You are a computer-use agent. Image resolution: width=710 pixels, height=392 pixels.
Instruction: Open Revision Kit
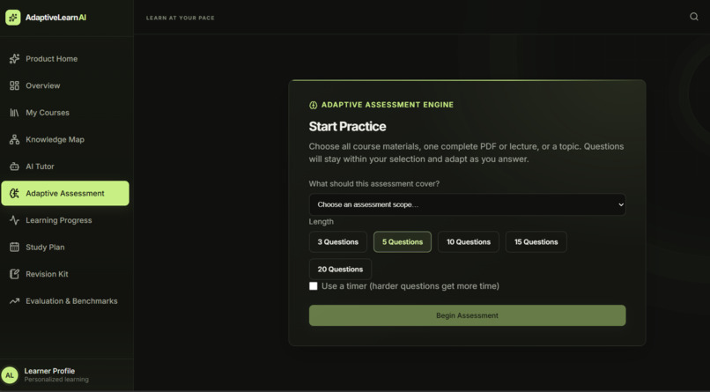click(65, 274)
